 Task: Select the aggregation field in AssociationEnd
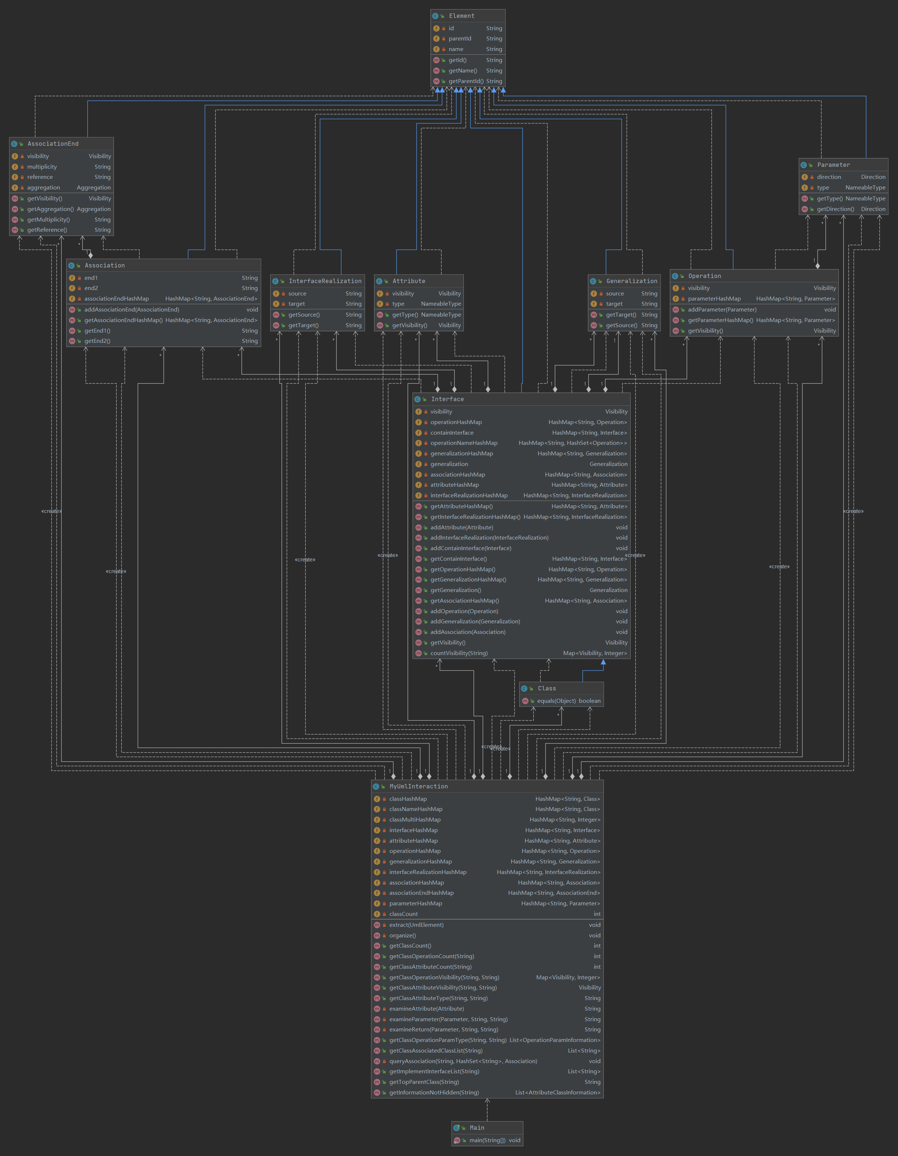pyautogui.click(x=43, y=187)
